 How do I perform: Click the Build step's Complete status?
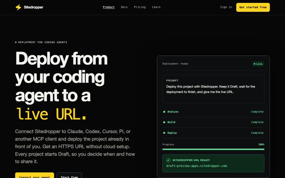click(257, 122)
